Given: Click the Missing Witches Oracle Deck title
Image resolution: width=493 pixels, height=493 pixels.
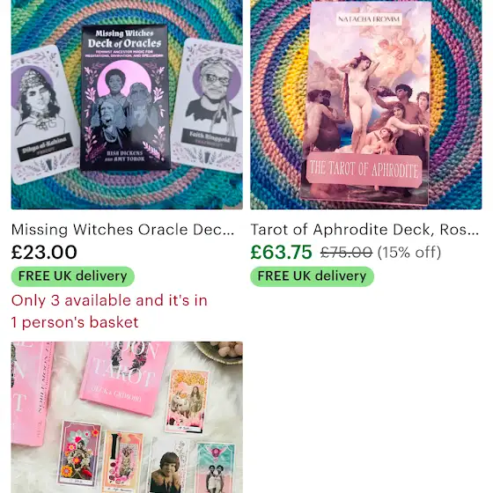Looking at the screenshot, I should coord(122,230).
